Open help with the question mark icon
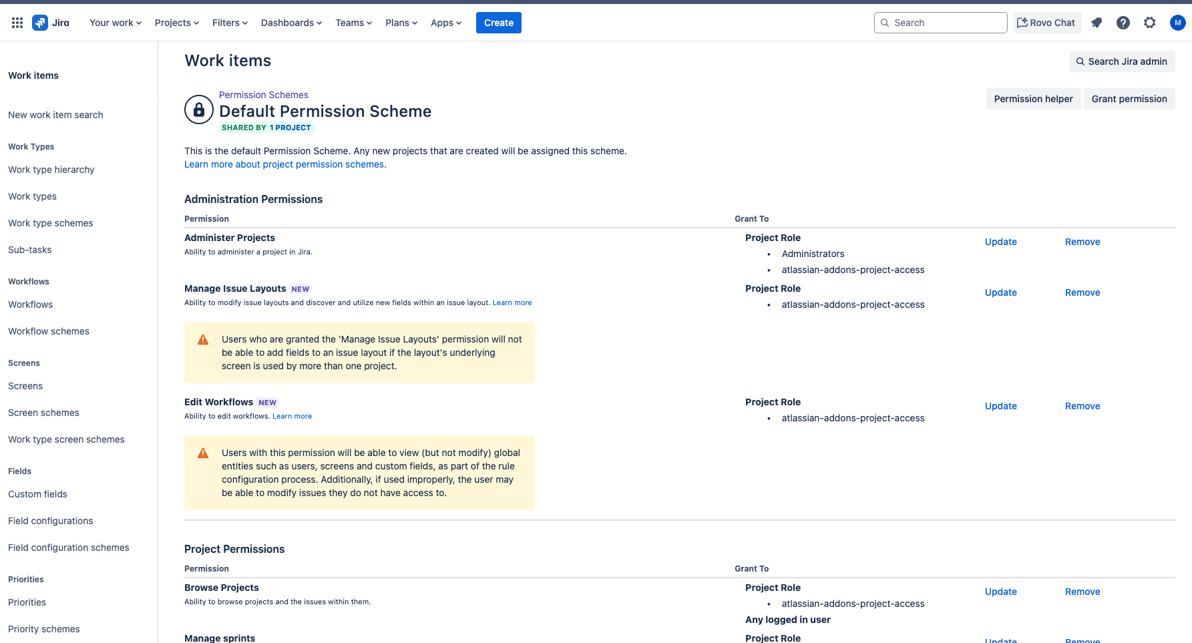Image resolution: width=1192 pixels, height=643 pixels. [x=1123, y=22]
